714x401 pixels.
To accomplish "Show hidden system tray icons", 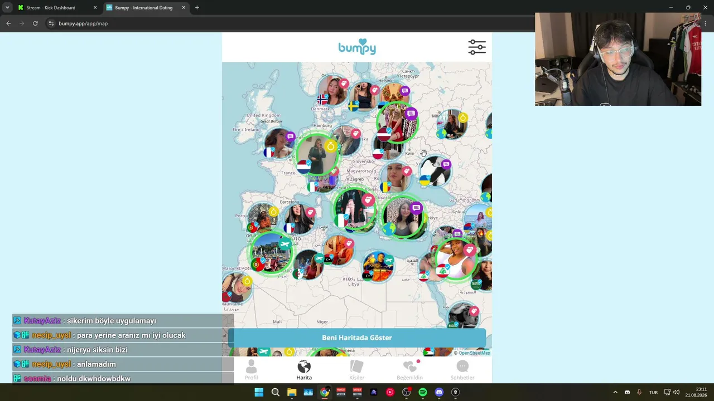I will tap(615, 392).
